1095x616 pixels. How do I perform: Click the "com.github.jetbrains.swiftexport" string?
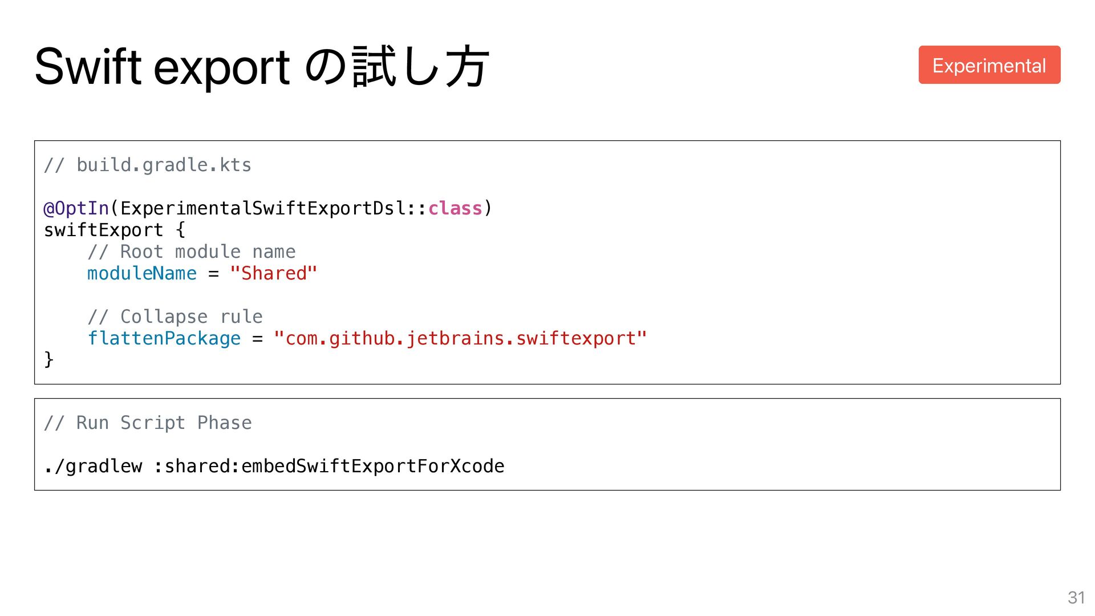460,339
